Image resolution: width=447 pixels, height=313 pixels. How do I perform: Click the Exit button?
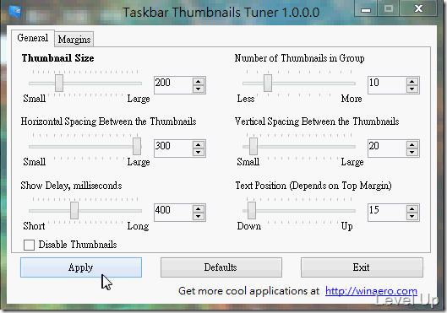click(x=362, y=267)
